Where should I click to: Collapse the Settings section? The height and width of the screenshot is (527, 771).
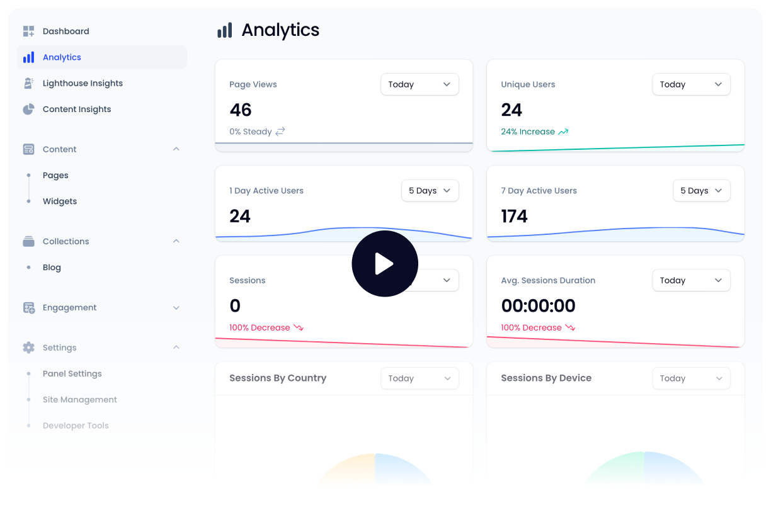click(x=176, y=347)
